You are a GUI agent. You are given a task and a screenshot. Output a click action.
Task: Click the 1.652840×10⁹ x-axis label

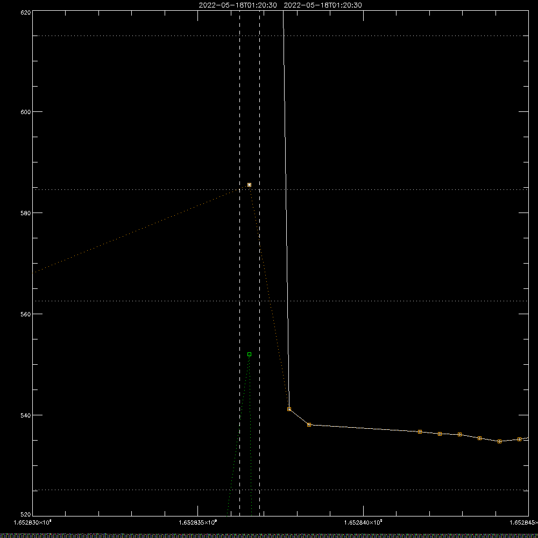(x=363, y=522)
